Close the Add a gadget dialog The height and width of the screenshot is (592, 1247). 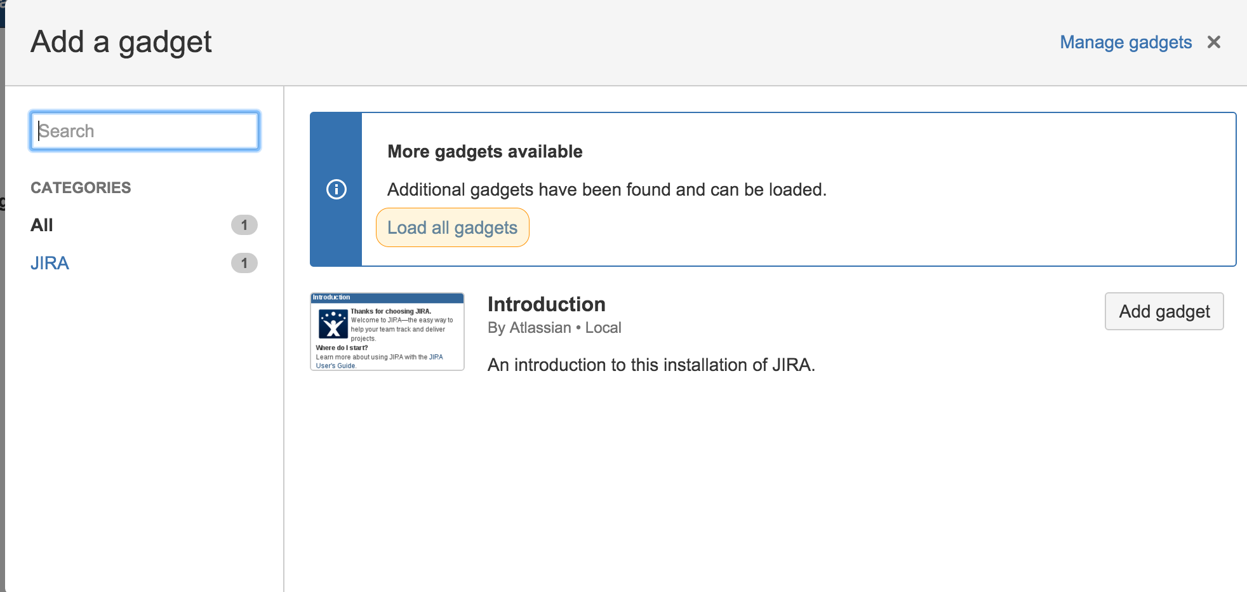pos(1213,42)
